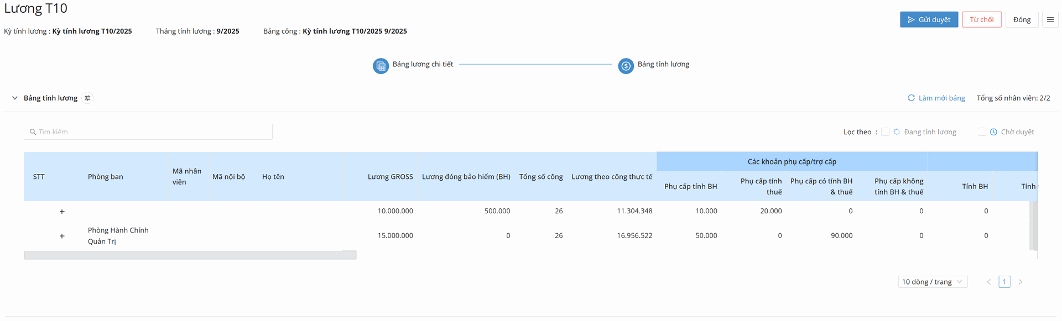Enable the Đang tính lương filter checkbox
The width and height of the screenshot is (1062, 321).
tap(885, 132)
